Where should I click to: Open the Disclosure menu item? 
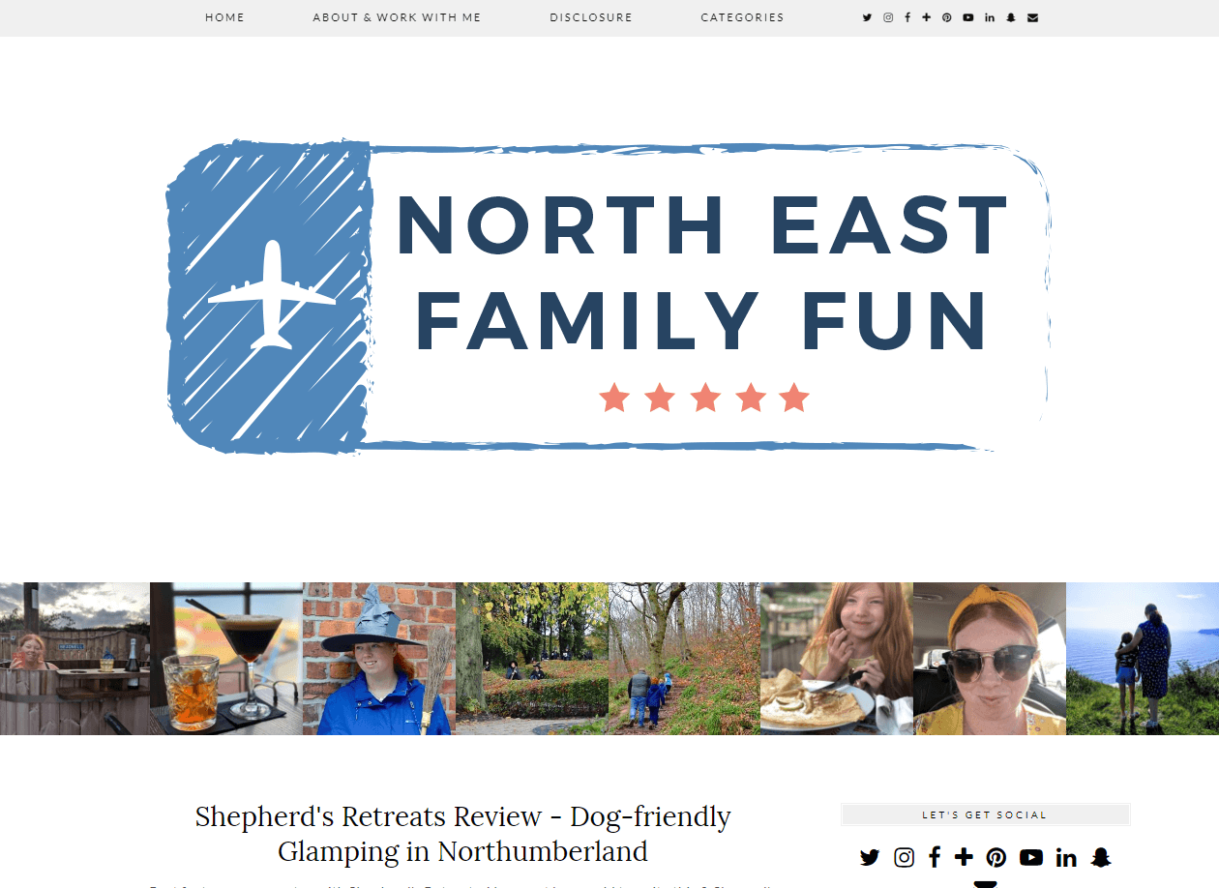coord(591,17)
